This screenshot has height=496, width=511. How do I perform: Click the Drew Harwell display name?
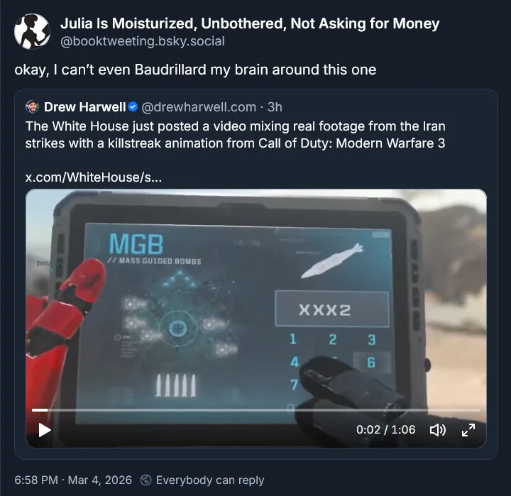84,107
